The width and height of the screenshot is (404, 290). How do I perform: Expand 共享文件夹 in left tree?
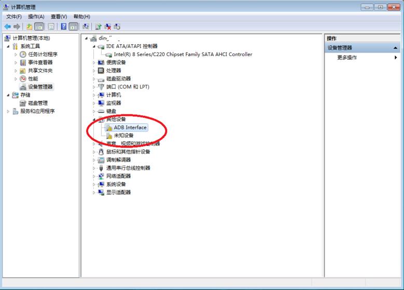pos(16,71)
